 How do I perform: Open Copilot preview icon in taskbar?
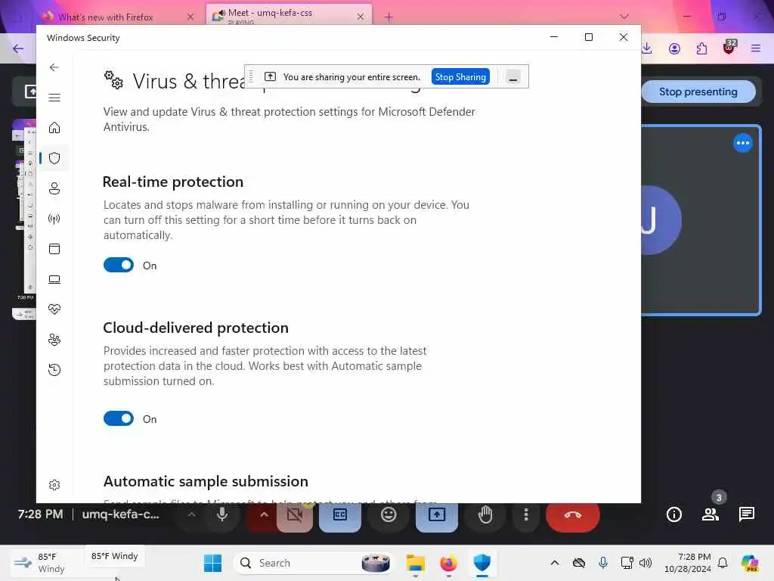(750, 563)
